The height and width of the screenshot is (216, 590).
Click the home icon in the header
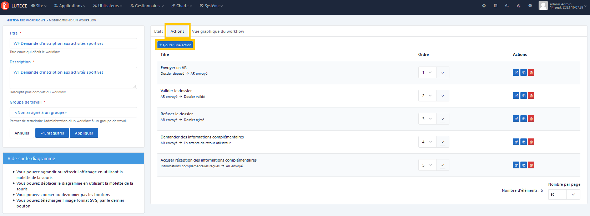point(484,6)
